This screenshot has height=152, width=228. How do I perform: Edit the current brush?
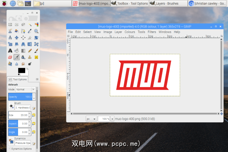pyautogui.click(x=34, y=108)
